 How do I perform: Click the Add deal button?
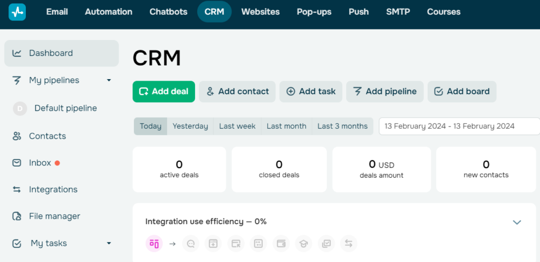coord(163,91)
